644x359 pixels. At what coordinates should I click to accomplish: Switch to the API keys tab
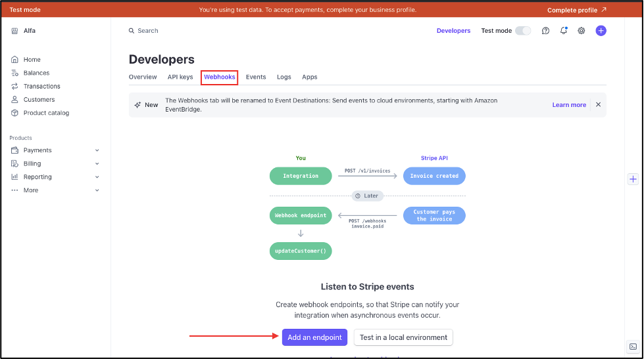tap(180, 77)
